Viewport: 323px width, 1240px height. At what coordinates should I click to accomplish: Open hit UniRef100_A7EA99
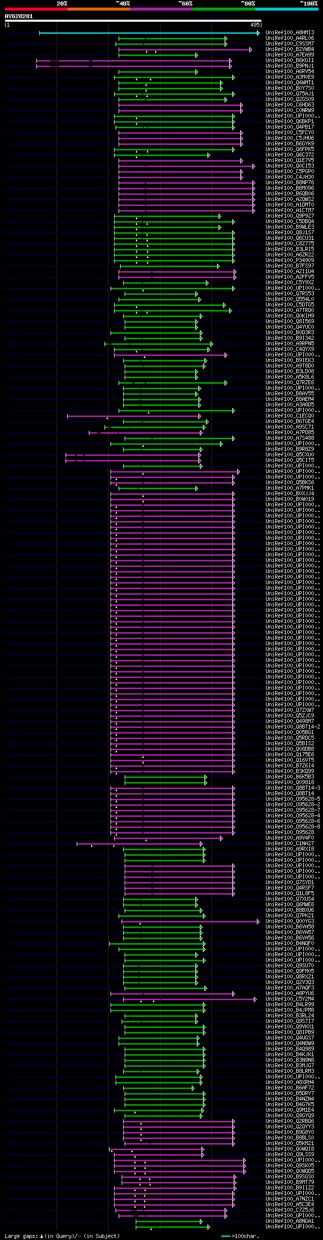[290, 55]
